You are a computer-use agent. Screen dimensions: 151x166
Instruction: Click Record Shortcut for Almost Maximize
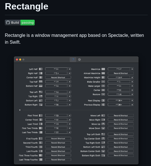coord(121,73)
